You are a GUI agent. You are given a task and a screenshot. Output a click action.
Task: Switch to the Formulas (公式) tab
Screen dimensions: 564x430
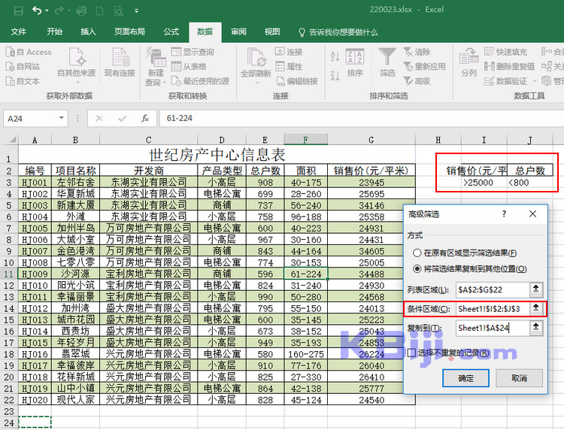pos(171,32)
